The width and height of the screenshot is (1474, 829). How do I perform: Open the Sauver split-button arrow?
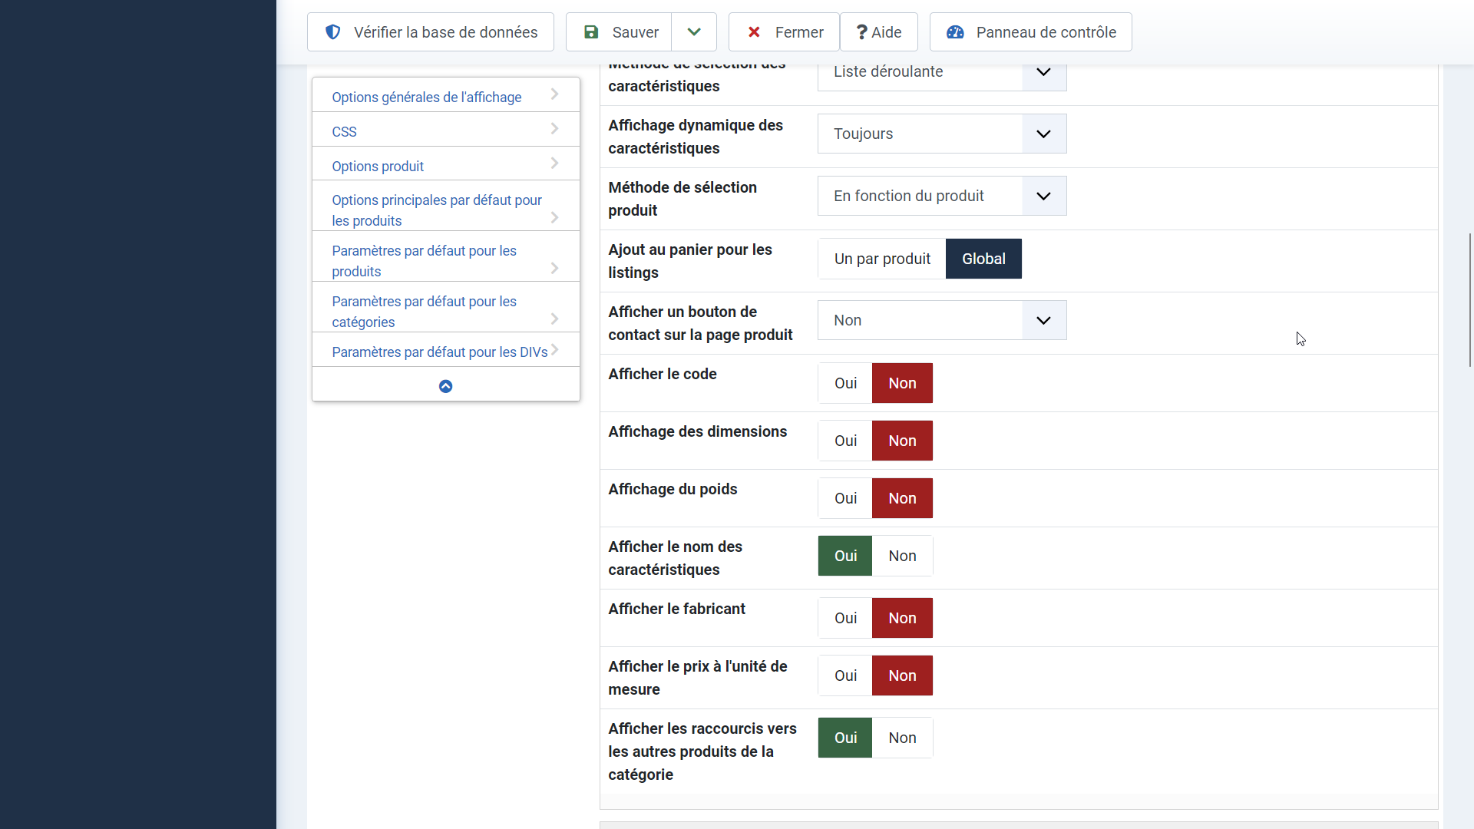[x=694, y=32]
